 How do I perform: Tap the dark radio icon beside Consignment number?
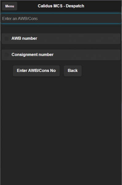(6, 55)
